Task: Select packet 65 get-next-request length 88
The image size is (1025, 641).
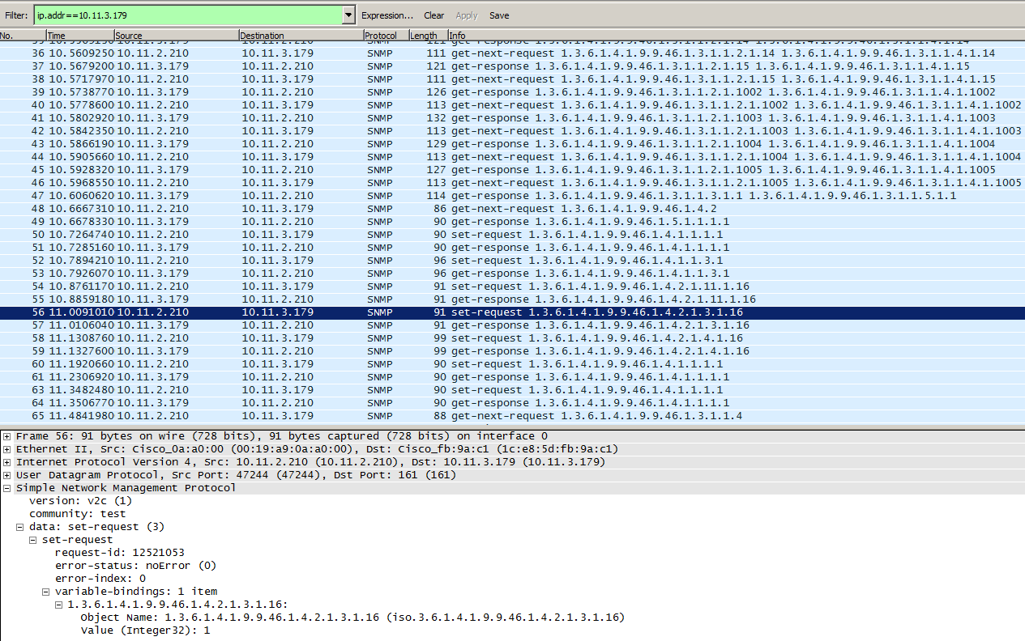Action: 512,416
